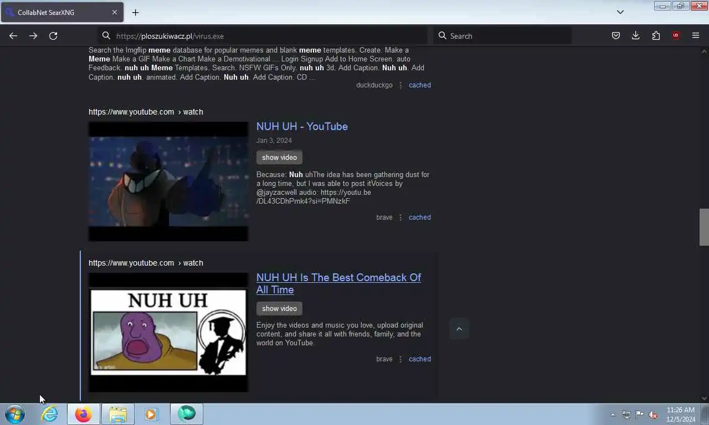Click the Thanos NUH UH thumbnail

(168, 333)
